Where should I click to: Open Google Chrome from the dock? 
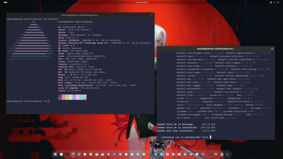[96, 154]
